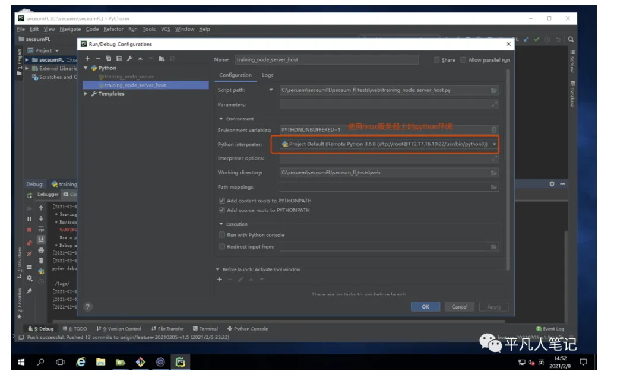Open Script path type dropdown arrow
The height and width of the screenshot is (384, 617).
click(271, 90)
